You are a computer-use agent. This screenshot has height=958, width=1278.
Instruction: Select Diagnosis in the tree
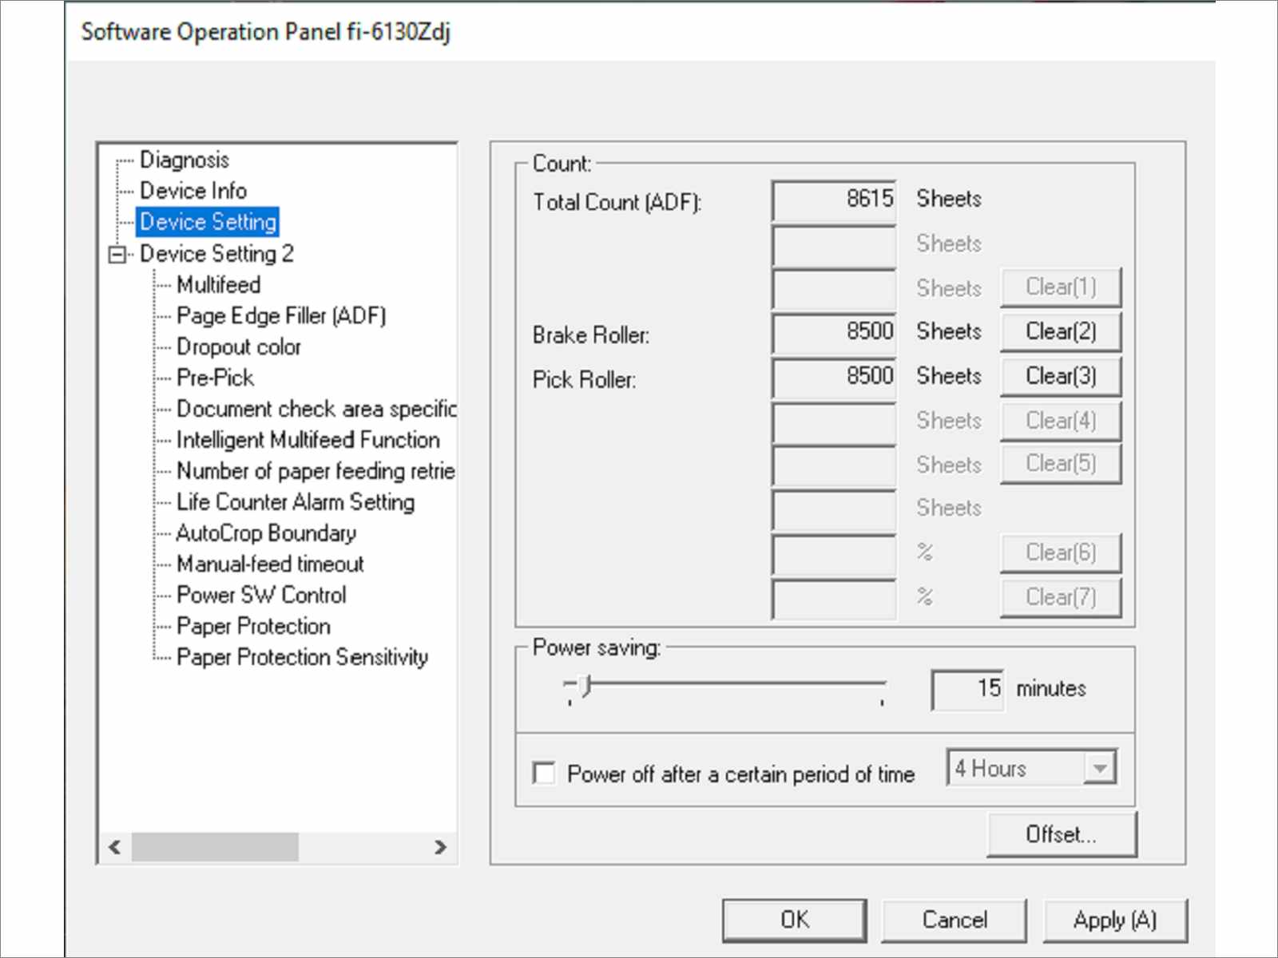coord(185,160)
